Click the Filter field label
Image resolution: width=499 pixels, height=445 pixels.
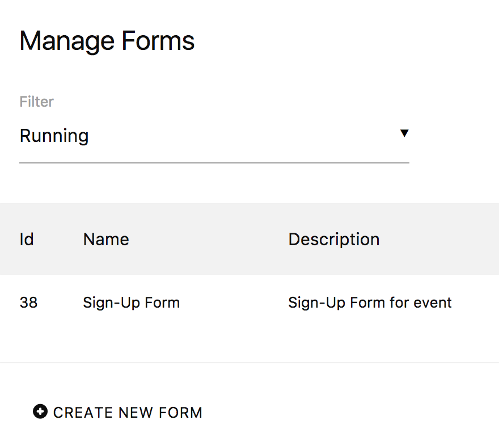[x=37, y=102]
